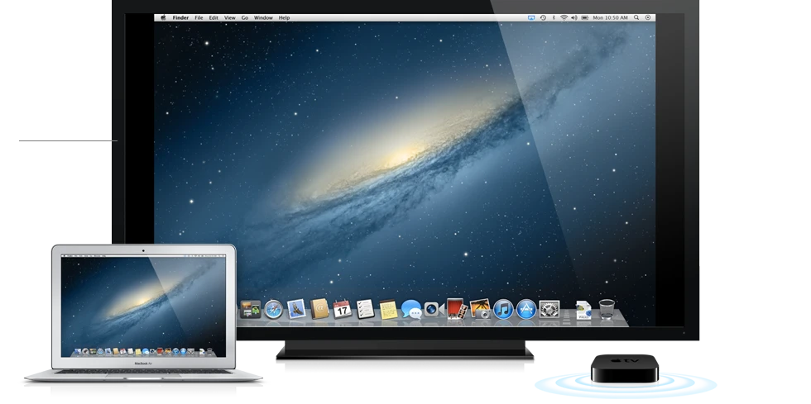Screen dimensions: 811x404
Task: Open Spotlight search magnifier
Action: pyautogui.click(x=636, y=17)
